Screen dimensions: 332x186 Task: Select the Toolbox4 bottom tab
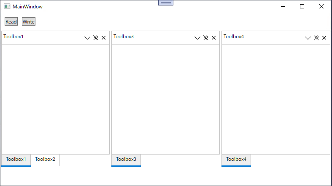[236, 160]
